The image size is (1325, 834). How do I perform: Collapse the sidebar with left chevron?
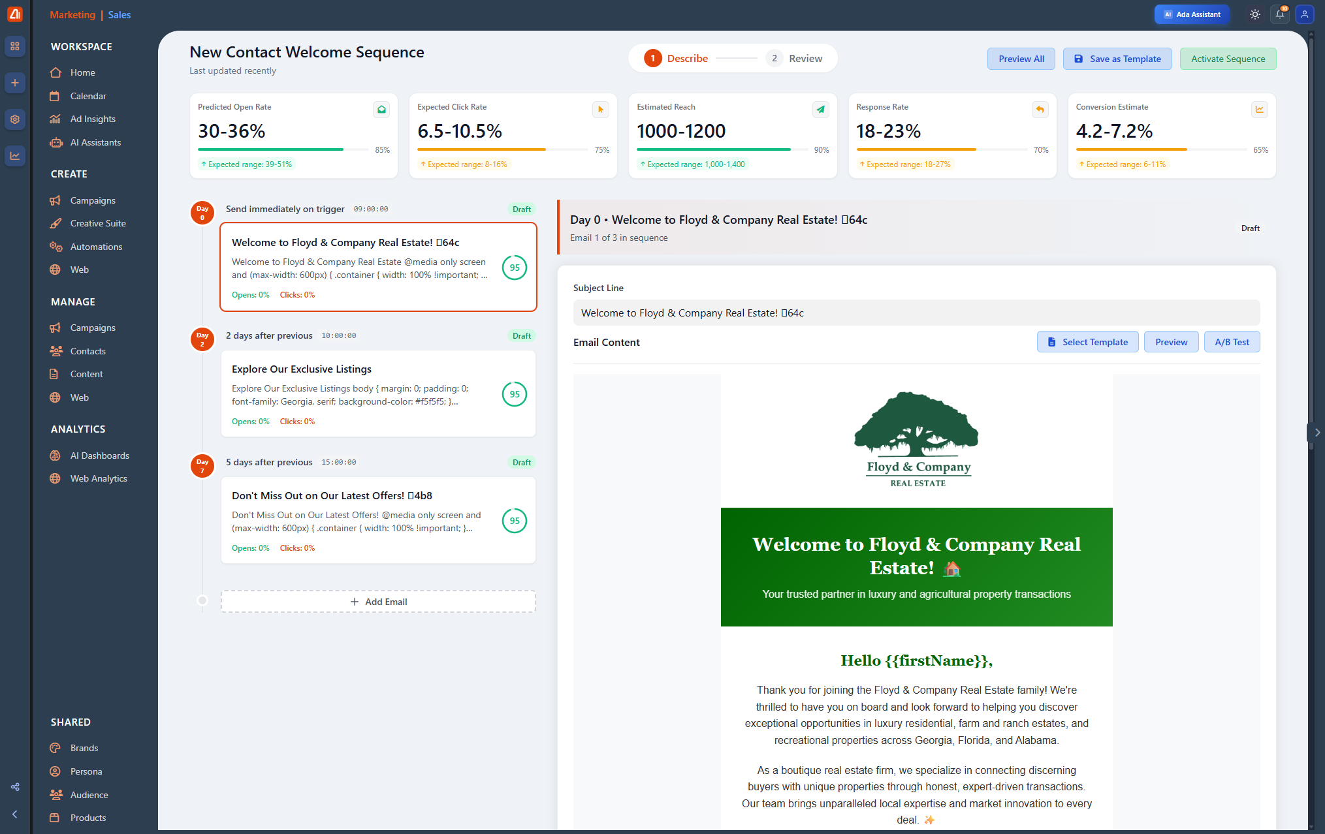click(x=14, y=814)
